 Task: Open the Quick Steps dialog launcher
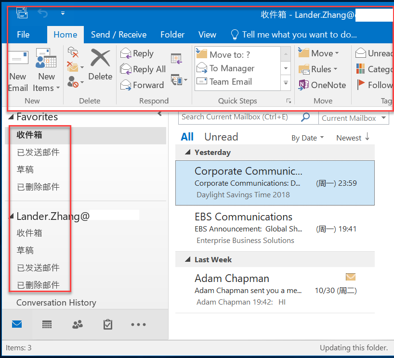[x=289, y=101]
